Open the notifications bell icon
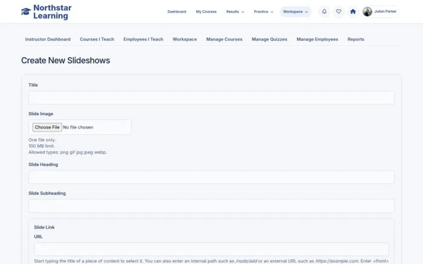Screen dimensions: 423x264 pyautogui.click(x=325, y=11)
